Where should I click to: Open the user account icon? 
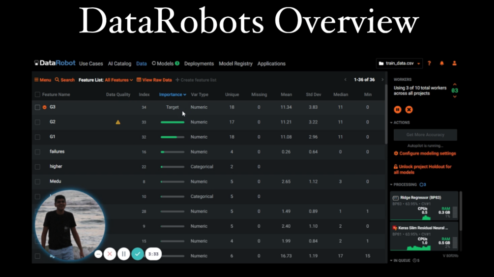click(454, 63)
